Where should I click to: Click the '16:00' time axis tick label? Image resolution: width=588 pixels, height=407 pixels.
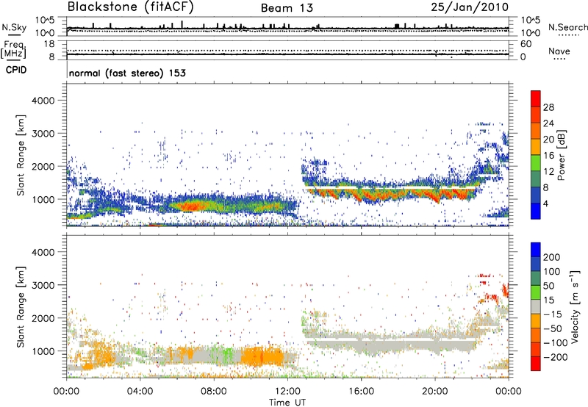click(361, 392)
